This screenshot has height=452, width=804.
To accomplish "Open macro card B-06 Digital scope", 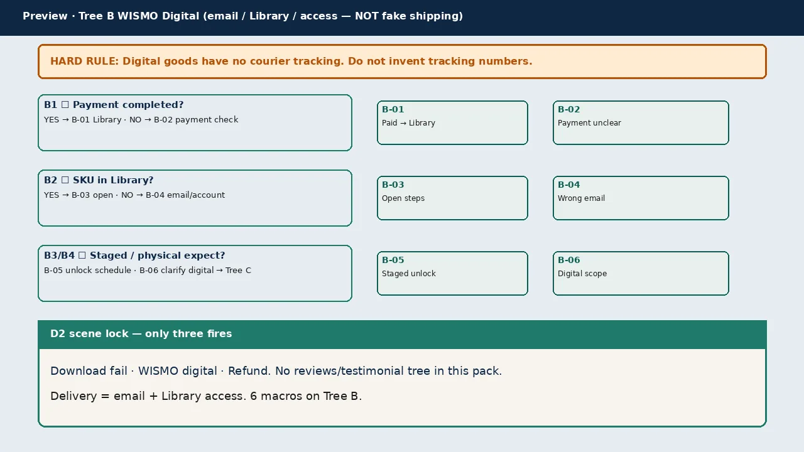I will point(641,273).
